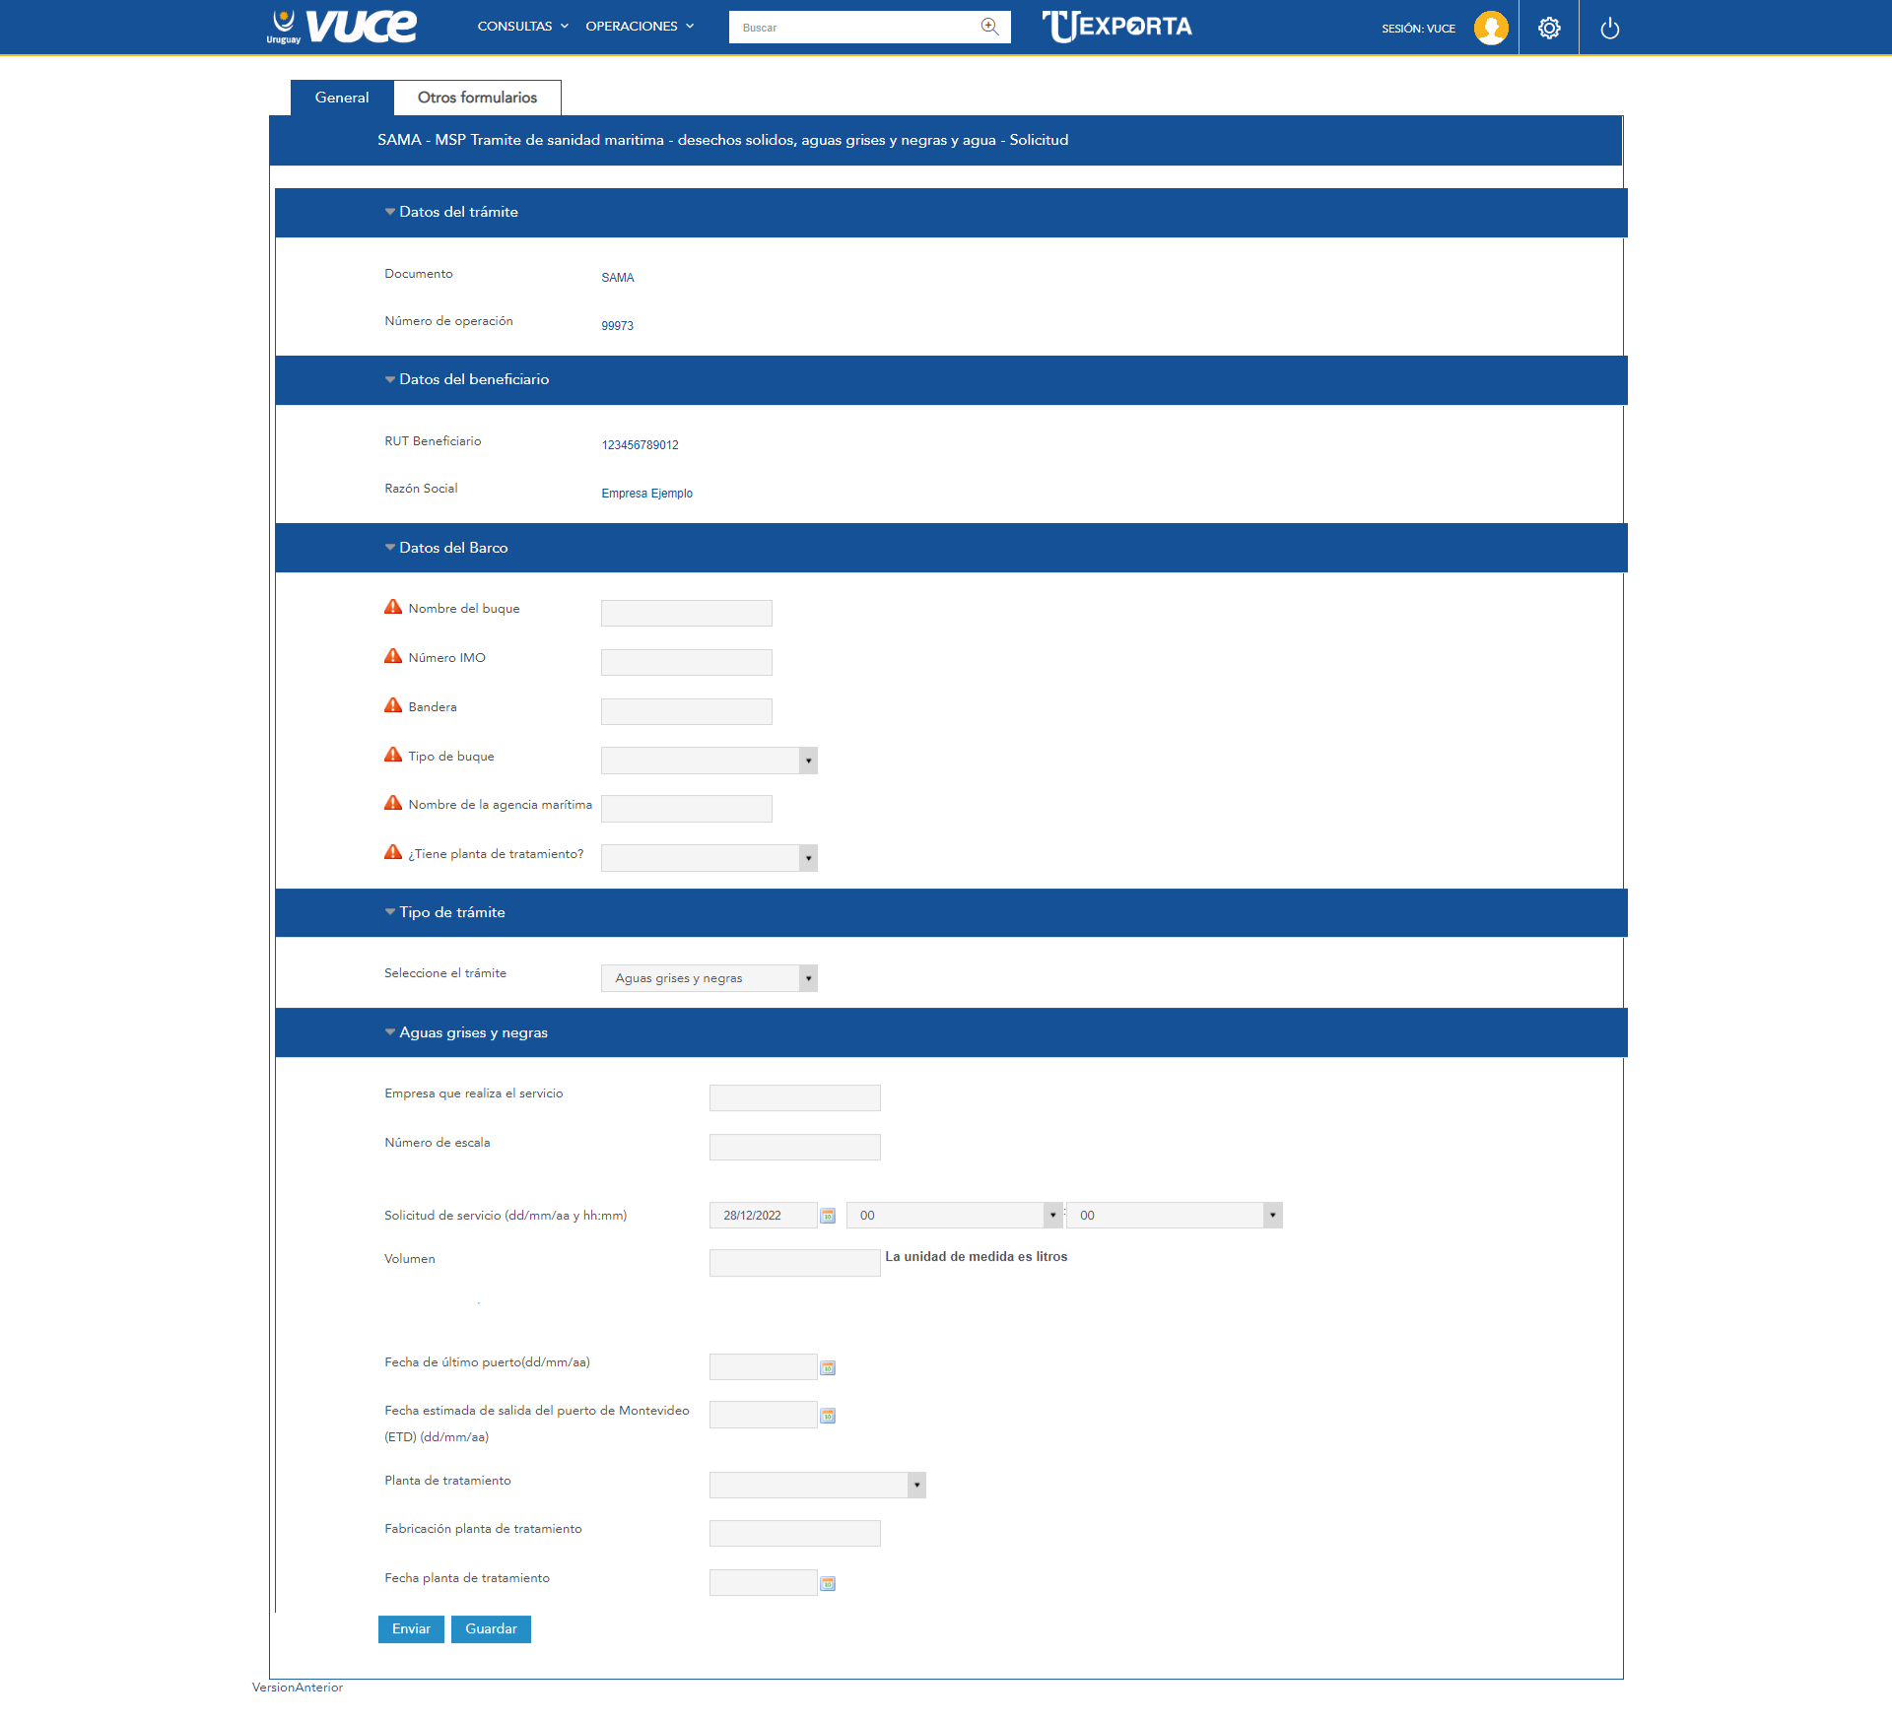This screenshot has height=1721, width=1892.
Task: Open calendar for Fecha planta de tratamiento
Action: click(x=828, y=1583)
